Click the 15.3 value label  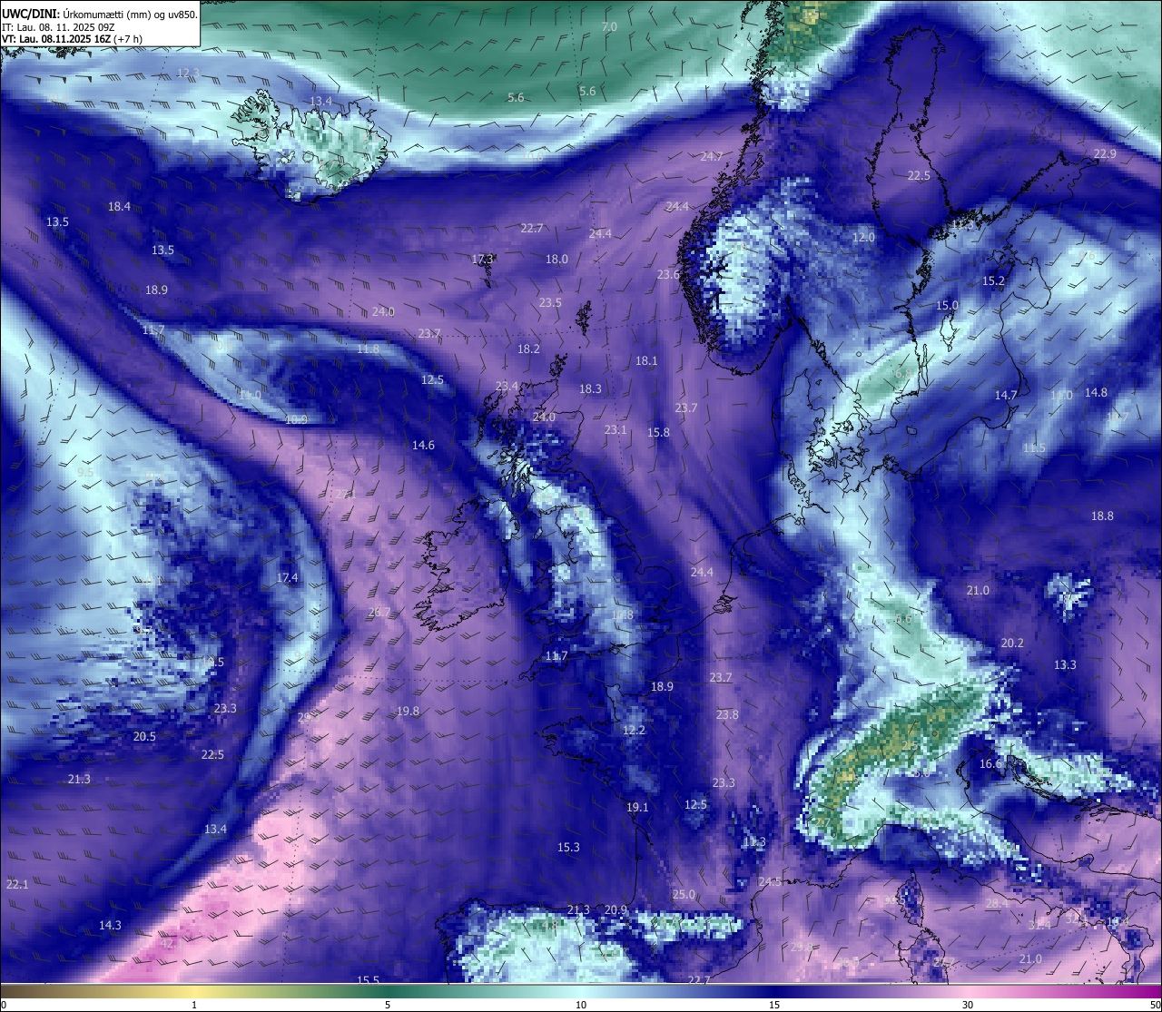click(x=568, y=848)
